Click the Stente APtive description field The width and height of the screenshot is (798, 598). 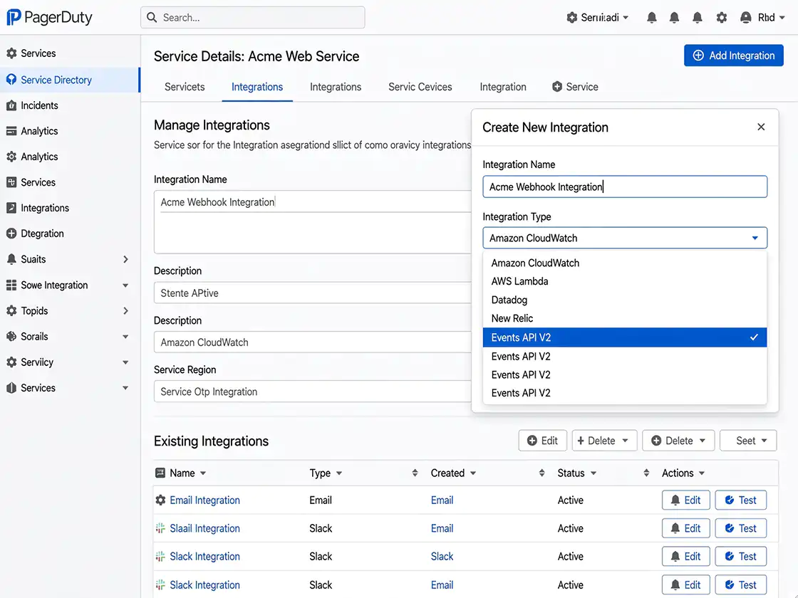313,293
